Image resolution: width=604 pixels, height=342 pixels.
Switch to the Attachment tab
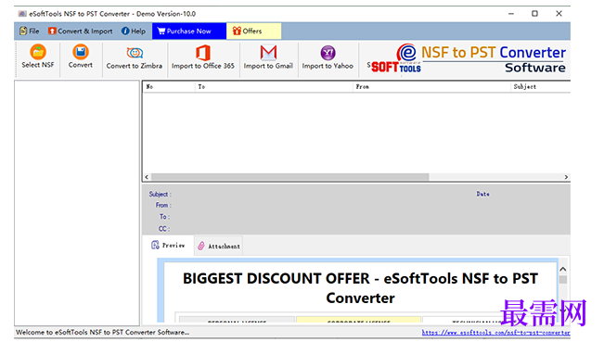[x=219, y=246]
